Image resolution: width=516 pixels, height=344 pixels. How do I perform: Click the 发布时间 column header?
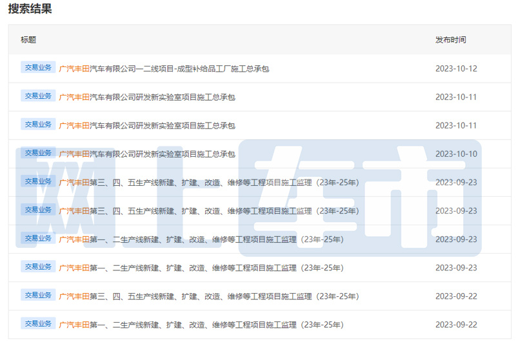click(x=450, y=40)
